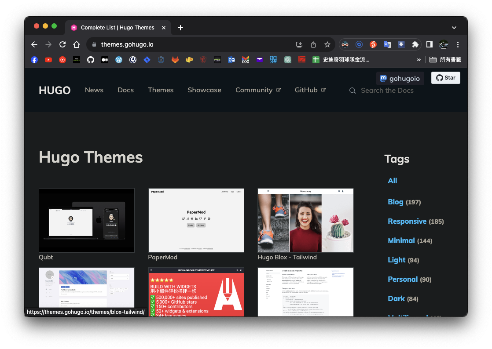This screenshot has width=492, height=349.
Task: Open the Outlook bookmark icon
Action: point(231,60)
